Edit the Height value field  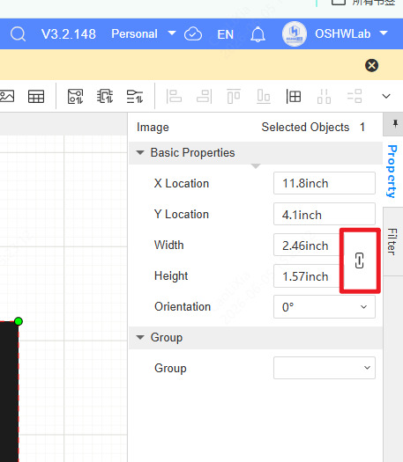tap(307, 275)
